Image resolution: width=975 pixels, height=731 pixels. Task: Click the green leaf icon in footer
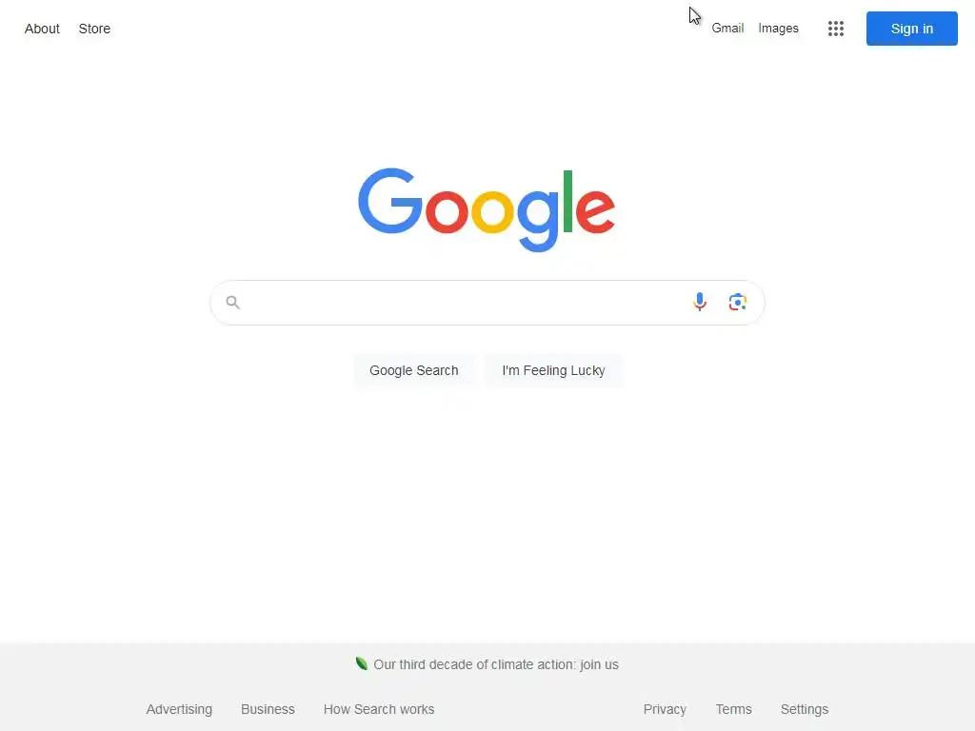coord(361,663)
